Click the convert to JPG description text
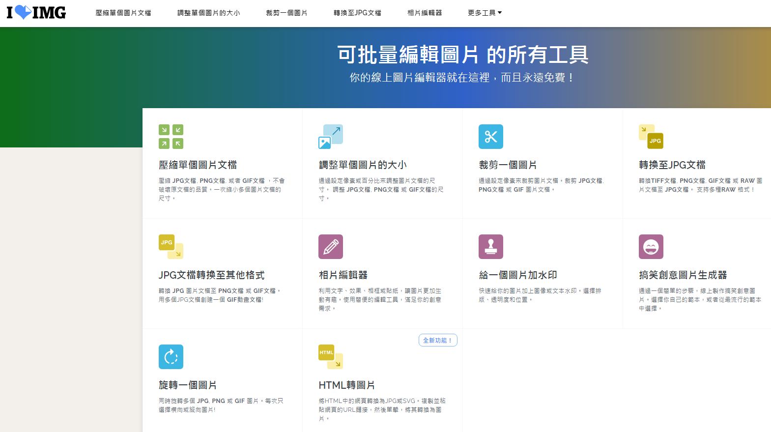This screenshot has height=432, width=771. [x=701, y=185]
